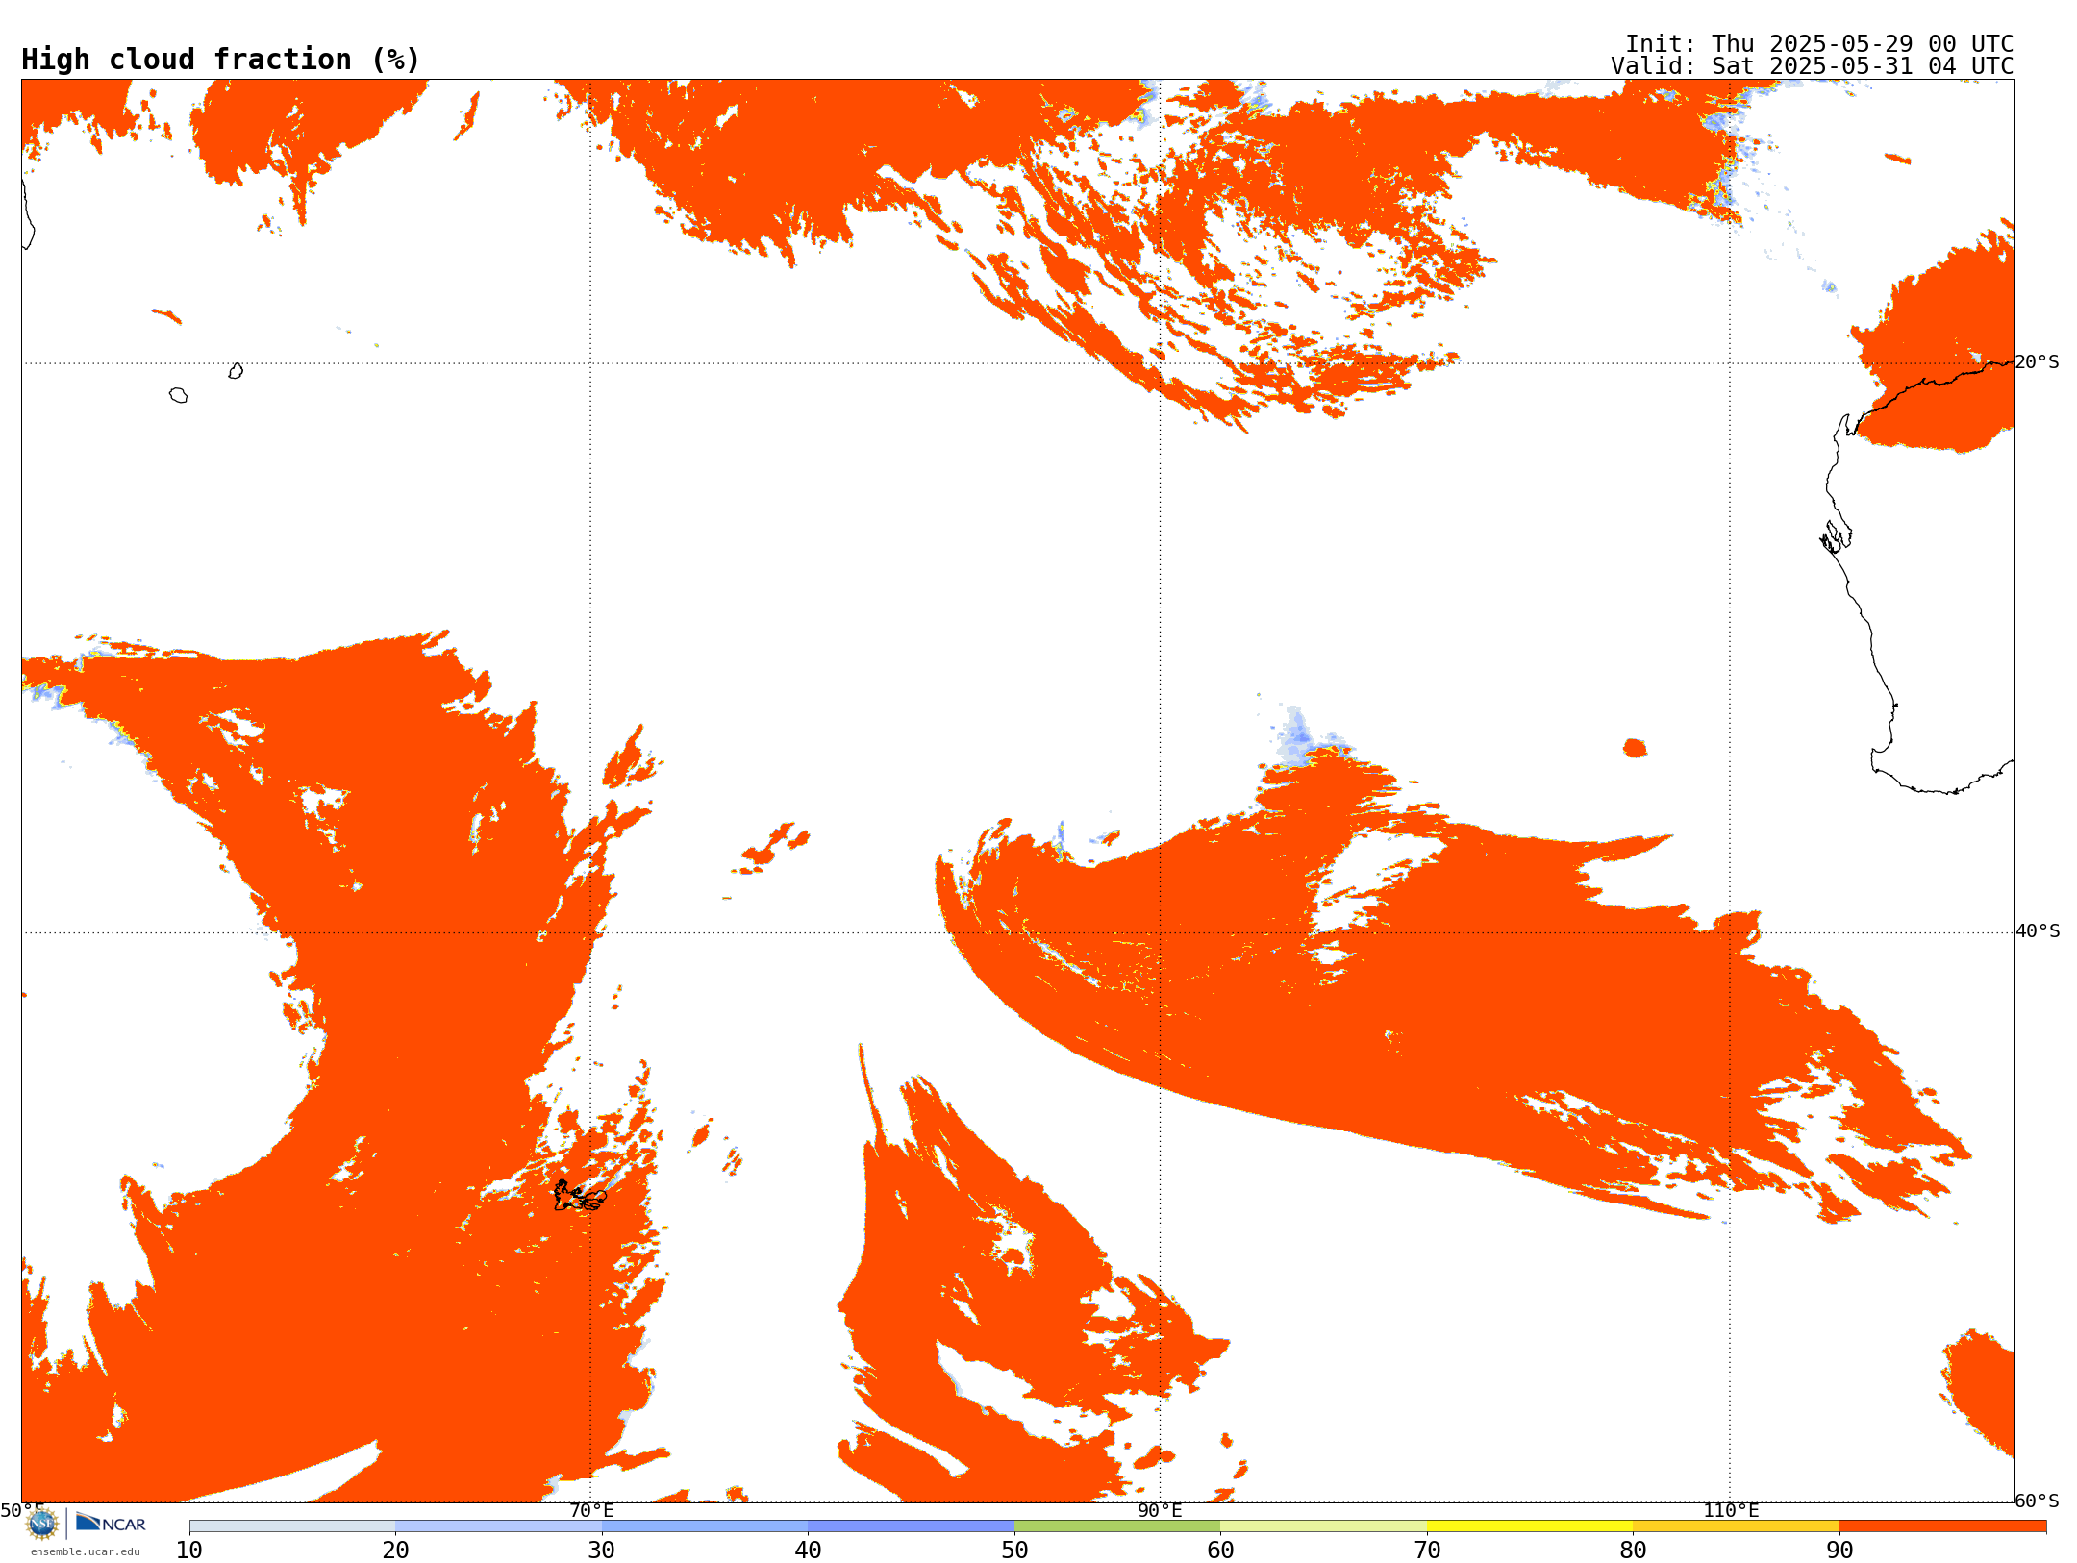Click the colorbar label '70'

(1427, 1551)
